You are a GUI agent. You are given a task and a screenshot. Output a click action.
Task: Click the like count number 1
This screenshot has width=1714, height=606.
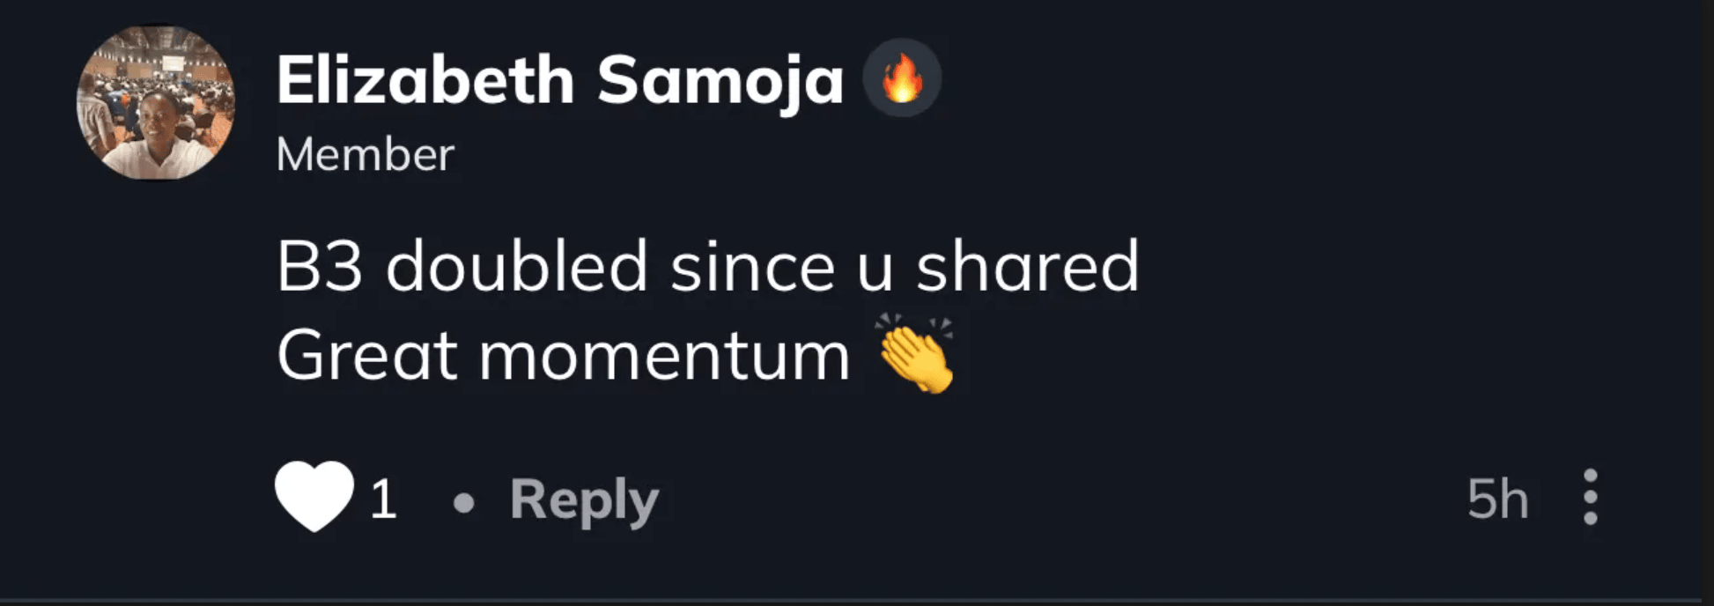(383, 499)
